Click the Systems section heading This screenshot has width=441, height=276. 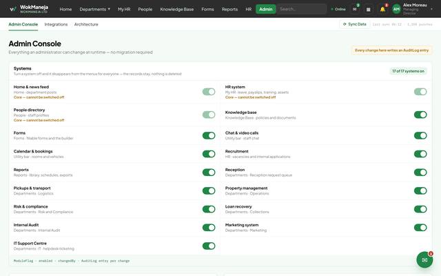(x=23, y=68)
